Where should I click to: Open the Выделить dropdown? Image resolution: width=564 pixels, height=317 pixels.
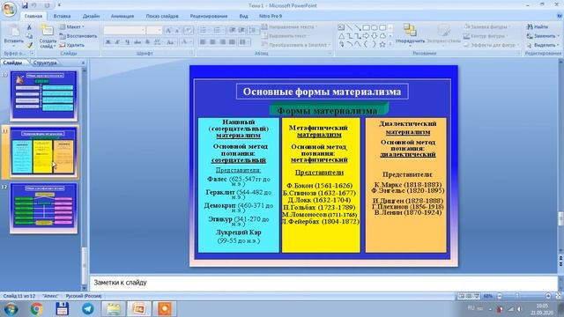(543, 45)
